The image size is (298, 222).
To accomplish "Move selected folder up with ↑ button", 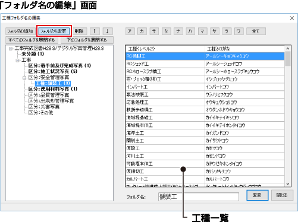I will (x=95, y=31).
